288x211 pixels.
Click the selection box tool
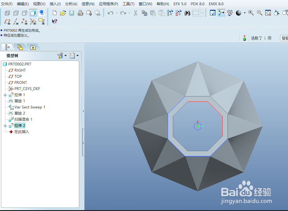[196, 13]
